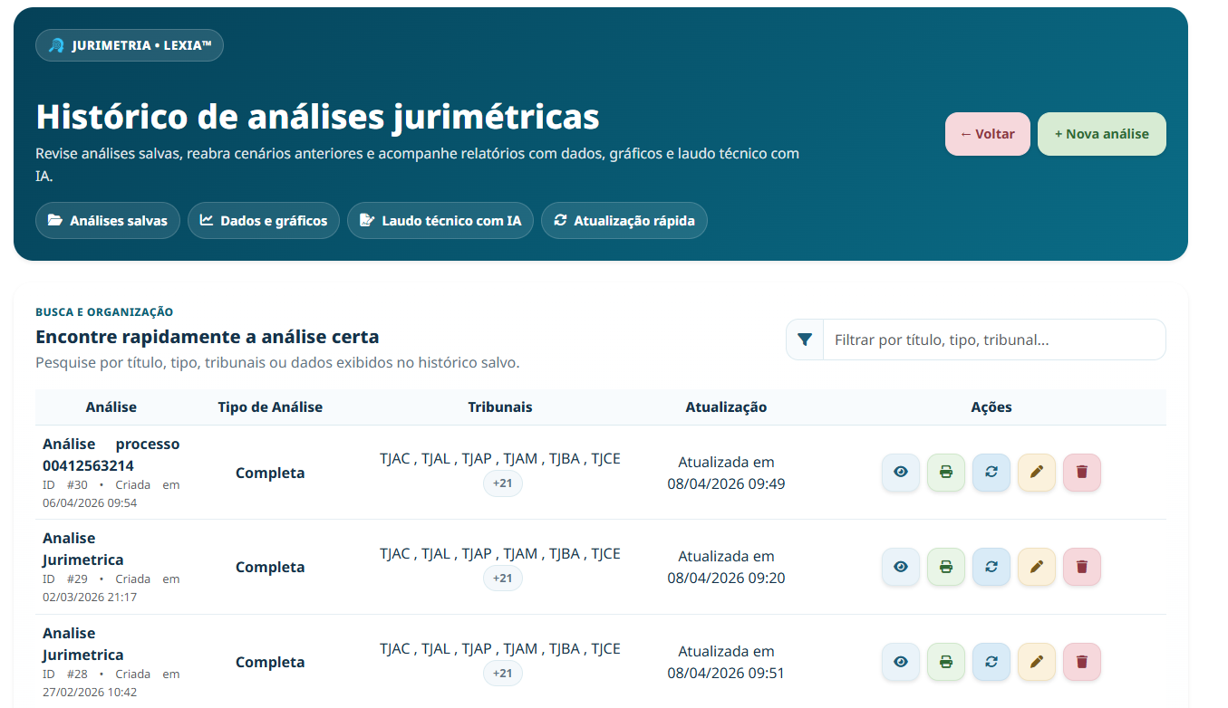The height and width of the screenshot is (708, 1228).
Task: Delete the análise with ID #28
Action: 1081,661
